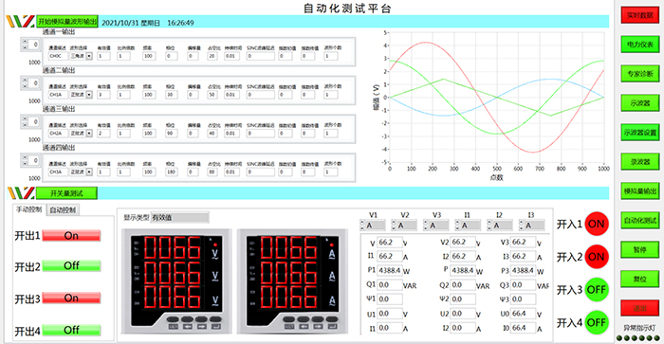Switch to the 自动控制 tab
This screenshot has height=344, width=664.
point(63,209)
